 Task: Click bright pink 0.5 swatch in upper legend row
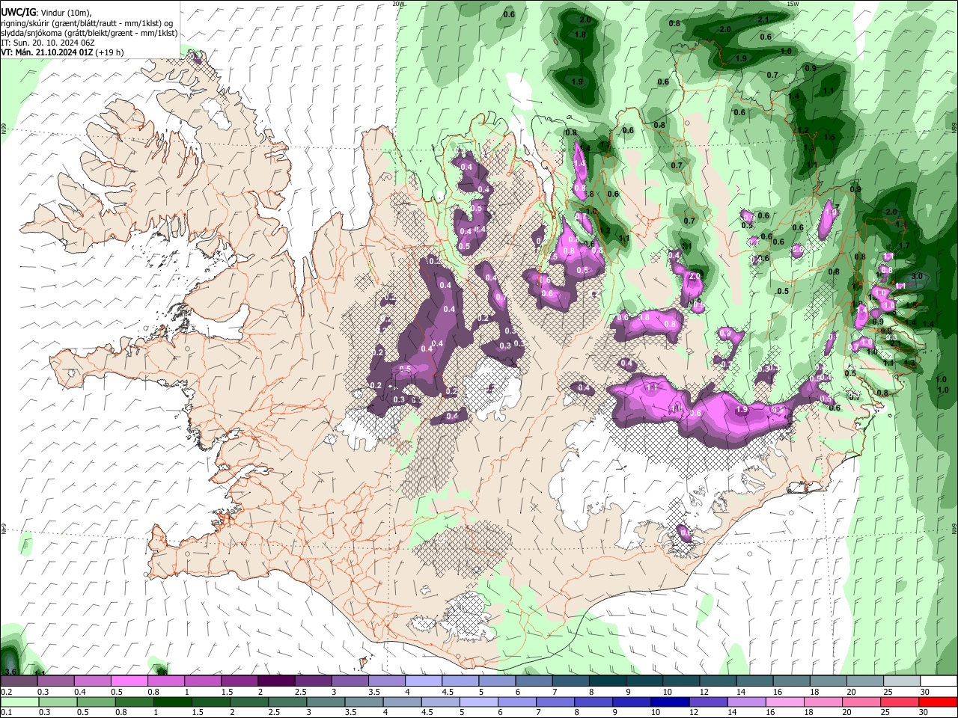[129, 681]
